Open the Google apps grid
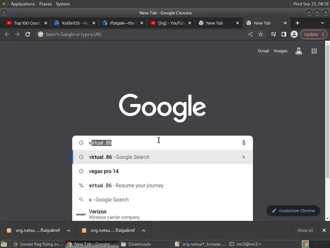The width and height of the screenshot is (330, 248). tap(314, 51)
